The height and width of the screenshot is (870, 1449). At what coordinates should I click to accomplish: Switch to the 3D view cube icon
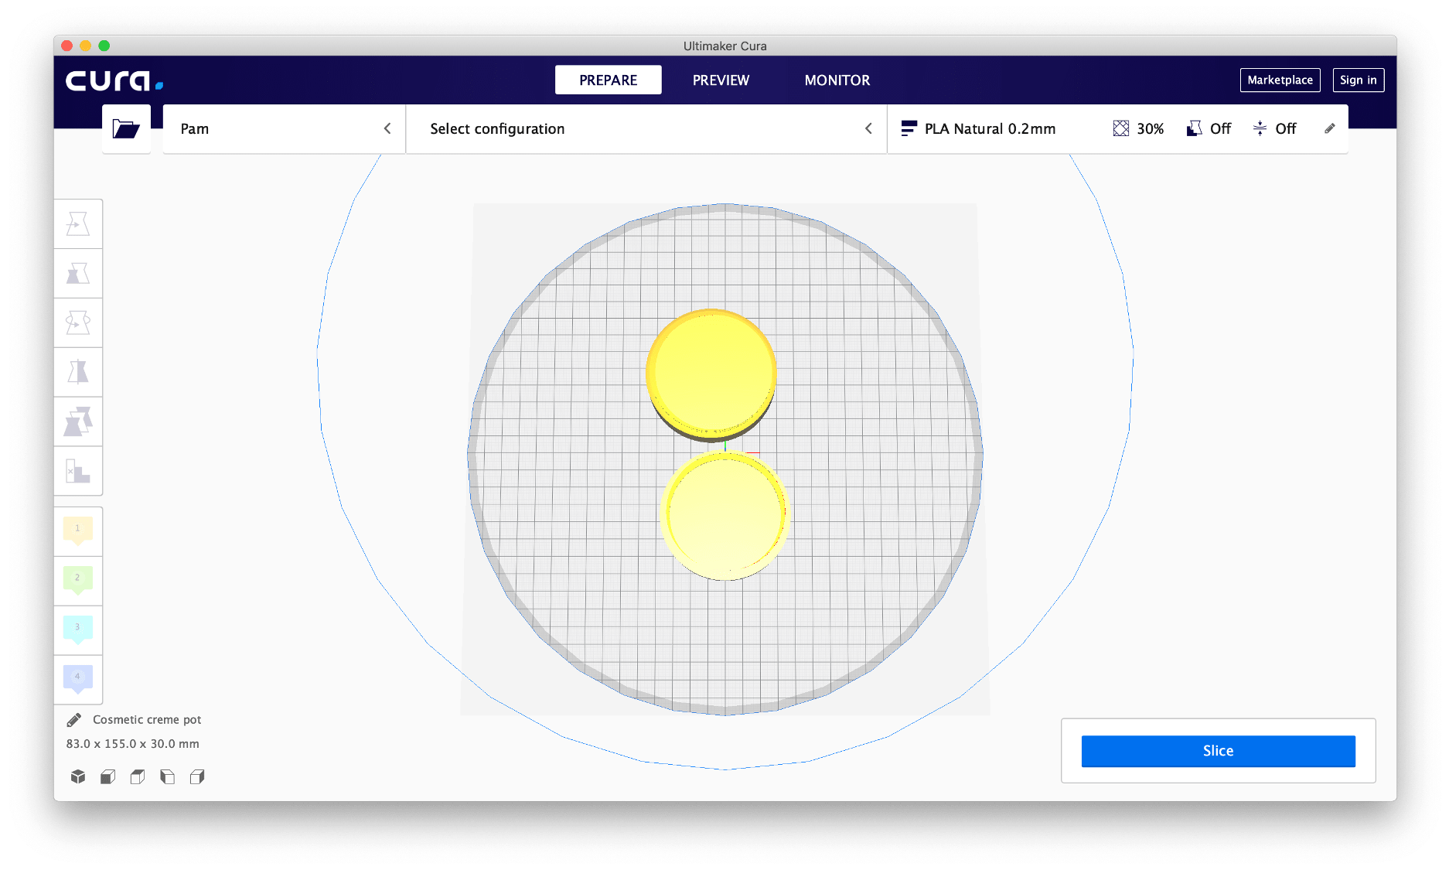(78, 776)
